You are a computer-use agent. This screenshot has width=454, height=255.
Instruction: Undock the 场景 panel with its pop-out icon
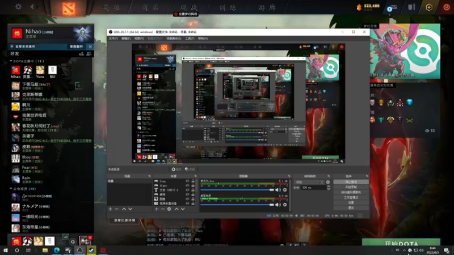tap(149, 176)
